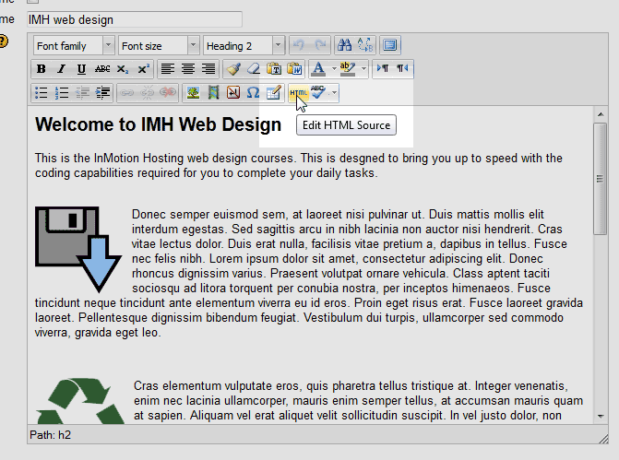Toggle italic formatting
Viewport: 619px width, 460px height.
[x=61, y=69]
